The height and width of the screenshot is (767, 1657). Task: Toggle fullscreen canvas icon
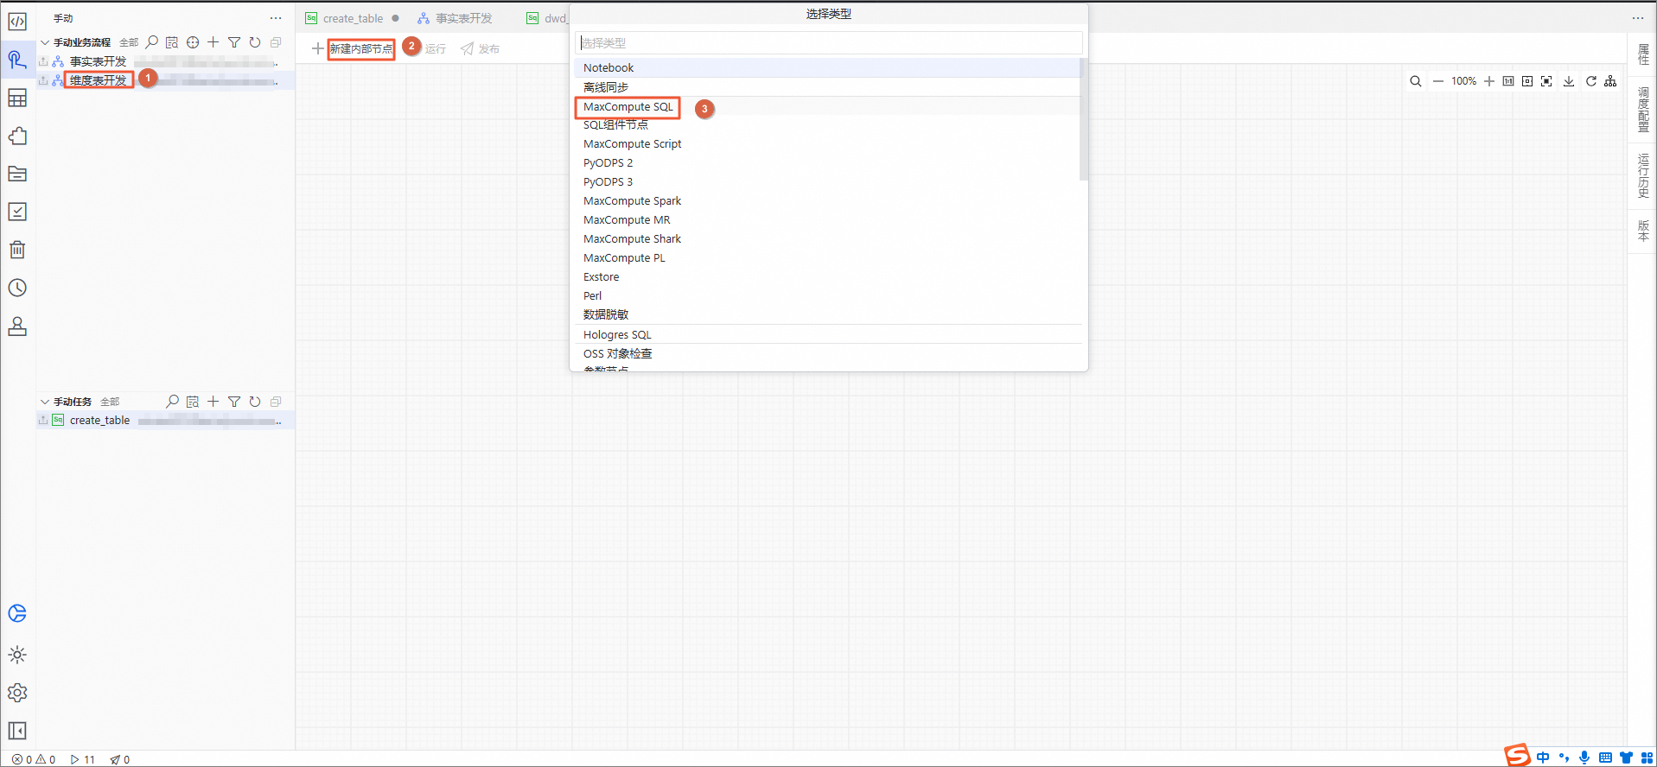(1546, 81)
